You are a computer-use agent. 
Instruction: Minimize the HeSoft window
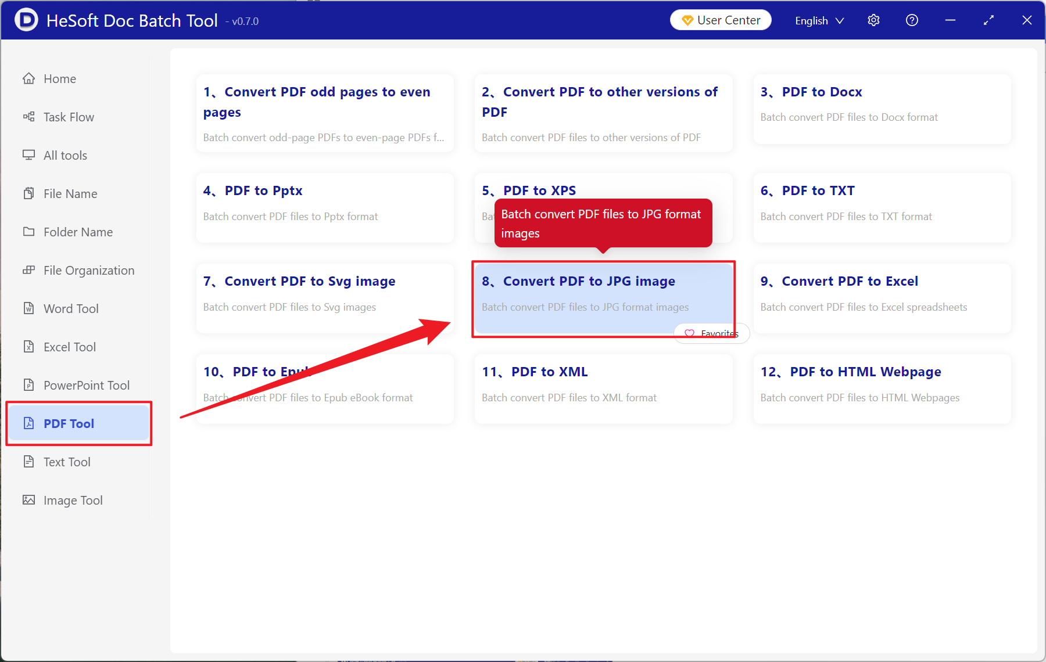pyautogui.click(x=950, y=20)
